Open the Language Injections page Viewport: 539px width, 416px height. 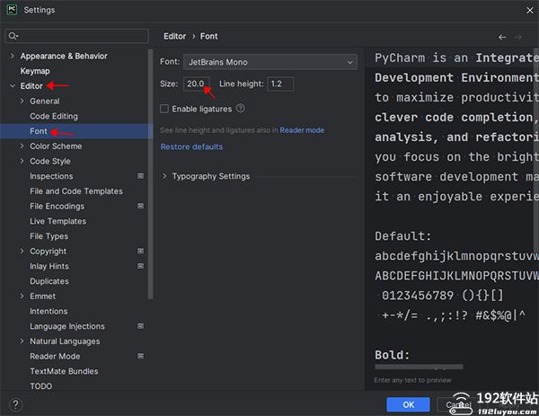tap(67, 326)
